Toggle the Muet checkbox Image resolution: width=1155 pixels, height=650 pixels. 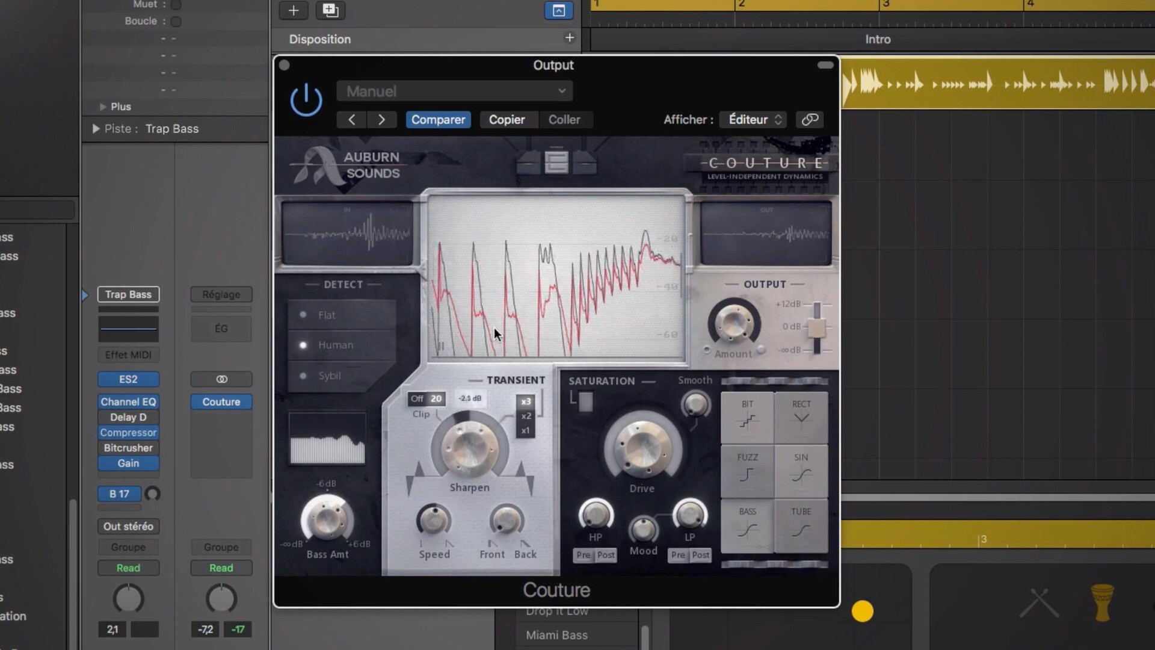point(176,5)
